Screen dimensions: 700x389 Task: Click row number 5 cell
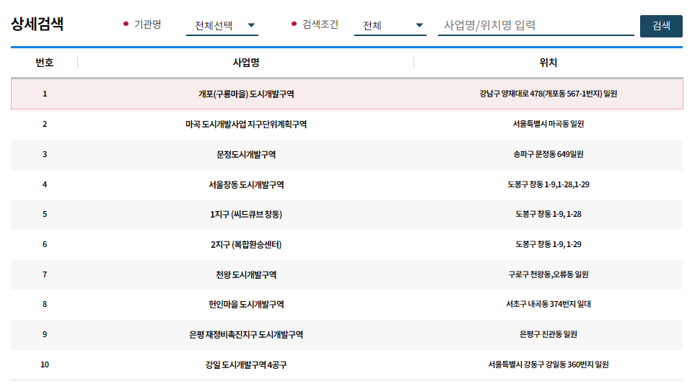click(45, 214)
